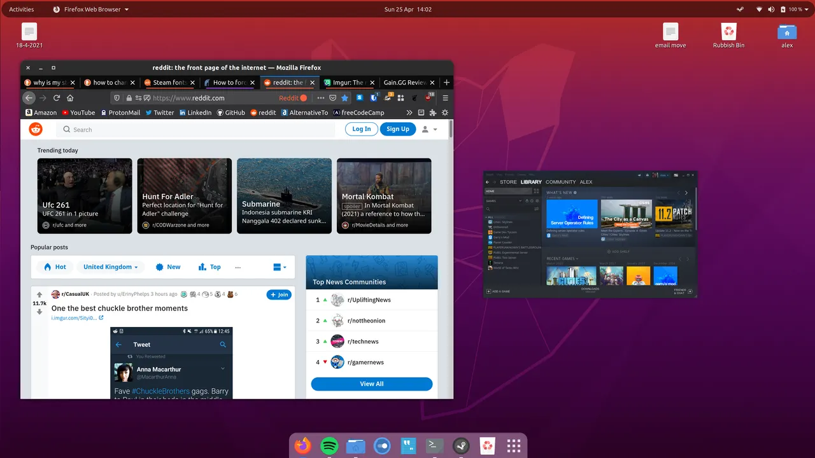The image size is (815, 458).
Task: Downvote the chuckle brother post
Action: point(39,312)
